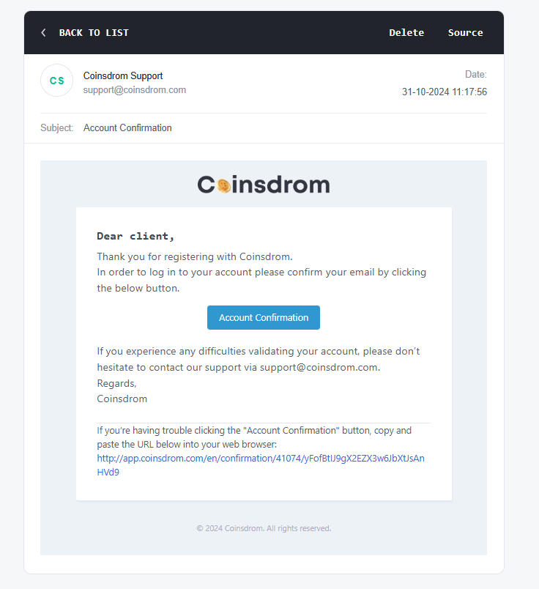Click the 2024 Coinsdrom copyright footer
This screenshot has width=539, height=589.
tap(264, 528)
